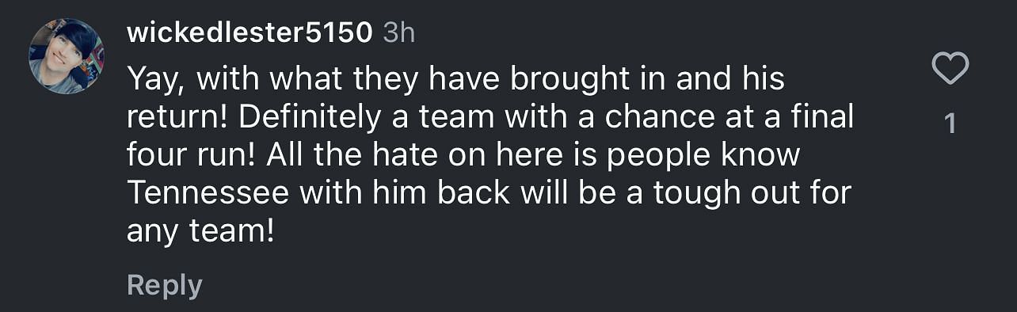View who liked via the count 1
1017x312 pixels.
tap(951, 124)
